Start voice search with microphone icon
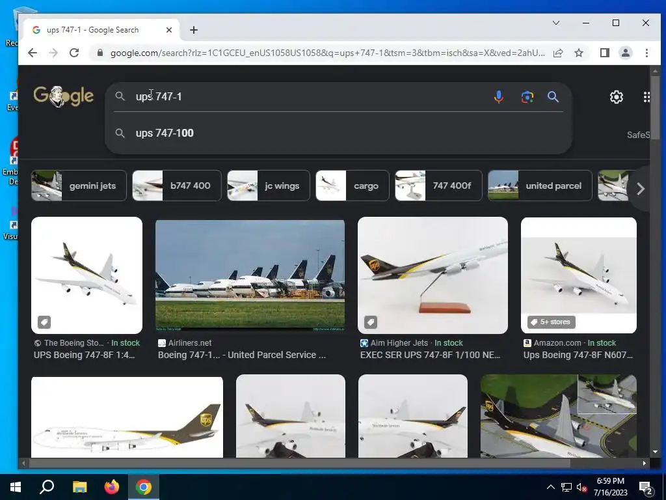This screenshot has height=500, width=666. coord(499,97)
